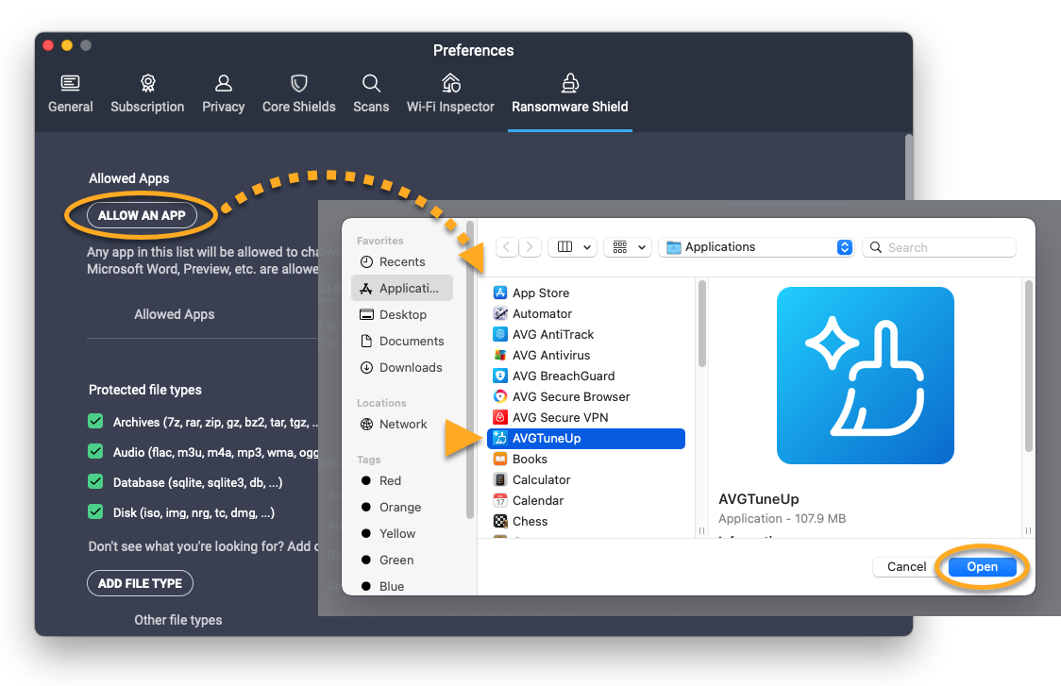
Task: Click the ALLOW AN APP button
Action: (x=142, y=215)
